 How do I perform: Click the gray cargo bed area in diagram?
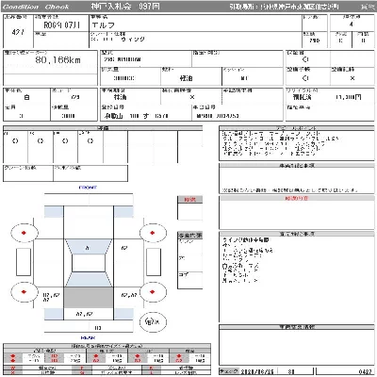(89, 297)
